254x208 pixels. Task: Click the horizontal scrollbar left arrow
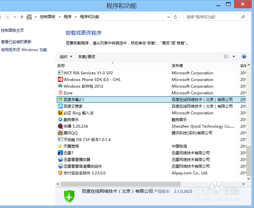coord(58,184)
